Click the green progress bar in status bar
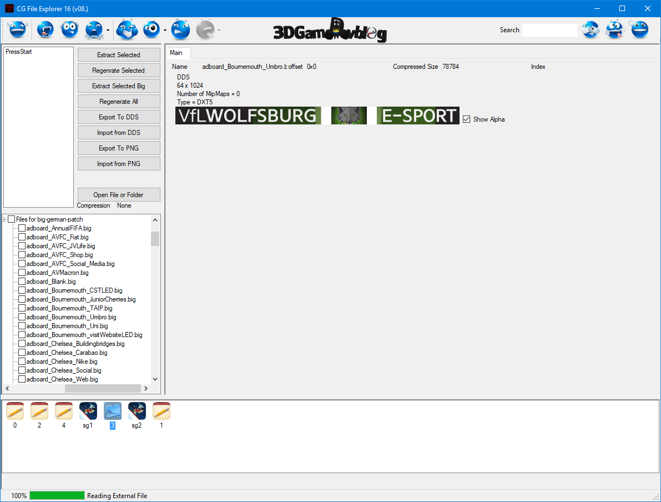661x502 pixels. pyautogui.click(x=57, y=495)
